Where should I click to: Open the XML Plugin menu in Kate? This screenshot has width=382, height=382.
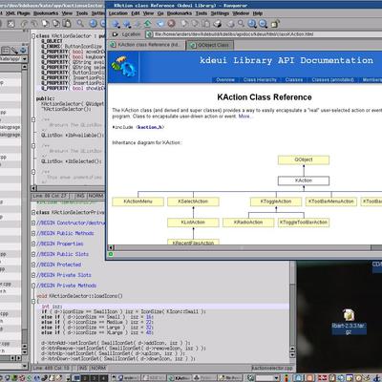18,13
